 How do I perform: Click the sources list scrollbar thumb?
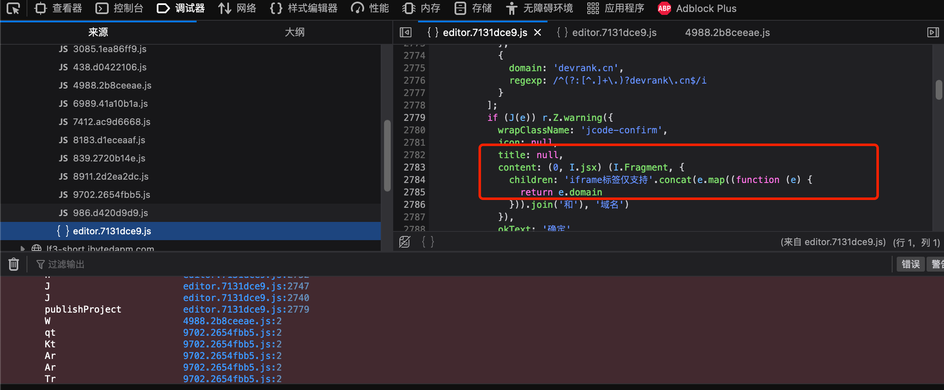[x=387, y=156]
